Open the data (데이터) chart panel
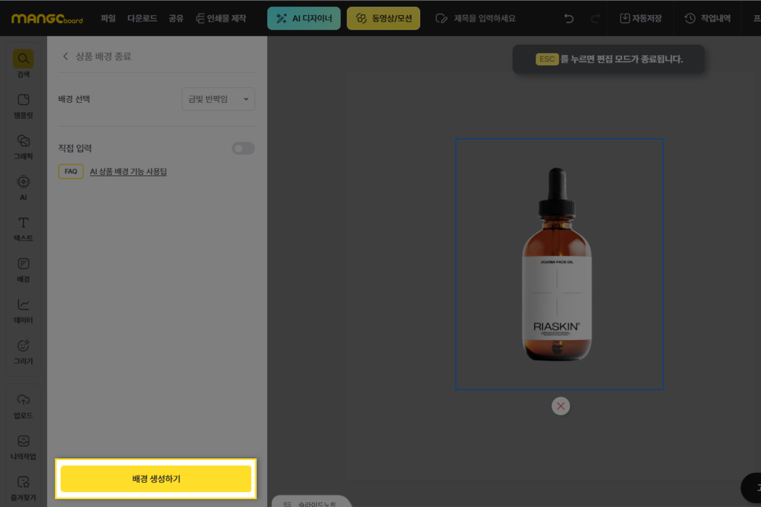 [x=23, y=310]
